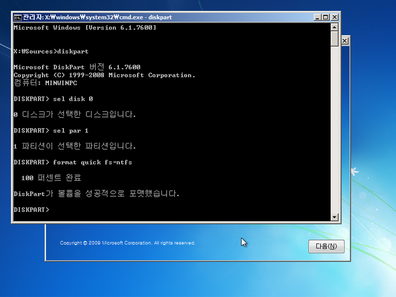This screenshot has width=396, height=297.
Task: Maximize the diskpart command window
Action: coord(326,17)
